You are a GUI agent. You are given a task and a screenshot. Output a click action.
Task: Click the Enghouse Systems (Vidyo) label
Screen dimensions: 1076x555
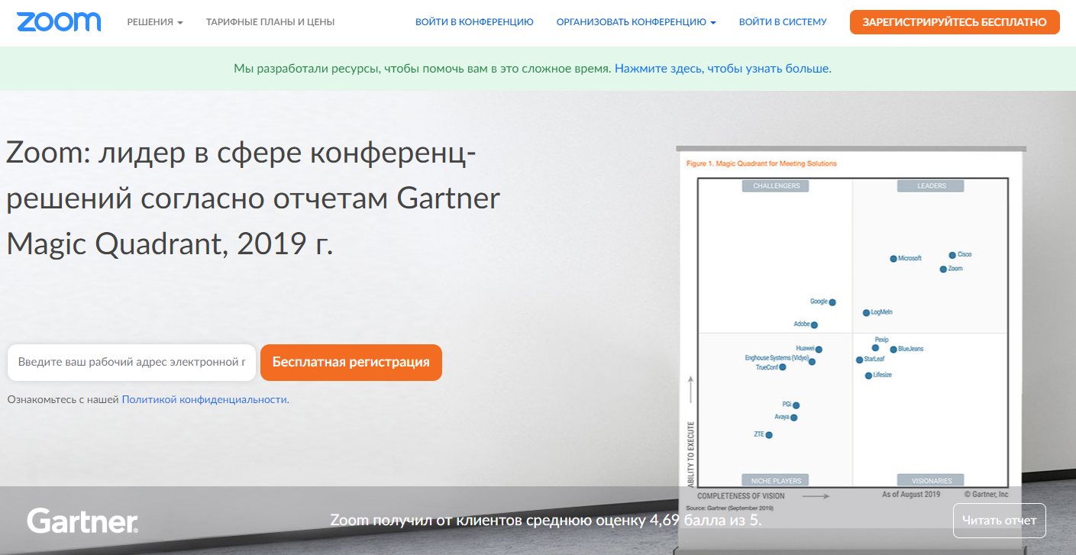click(x=777, y=358)
